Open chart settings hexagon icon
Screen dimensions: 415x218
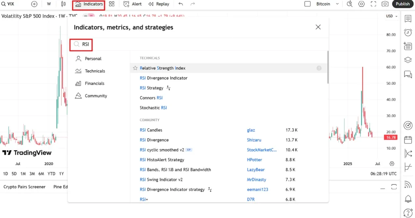[361, 4]
